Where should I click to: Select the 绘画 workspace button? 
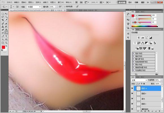[x=136, y=3]
